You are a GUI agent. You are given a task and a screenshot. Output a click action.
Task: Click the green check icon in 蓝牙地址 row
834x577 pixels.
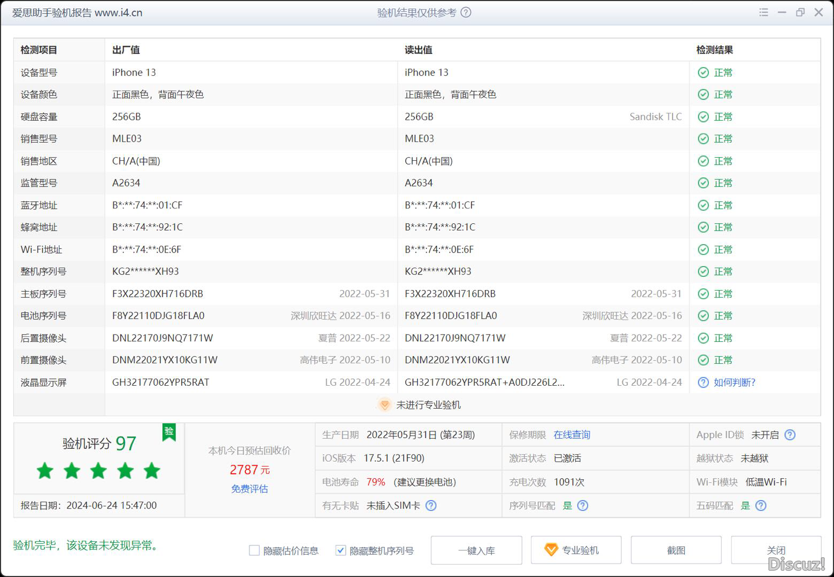click(703, 206)
